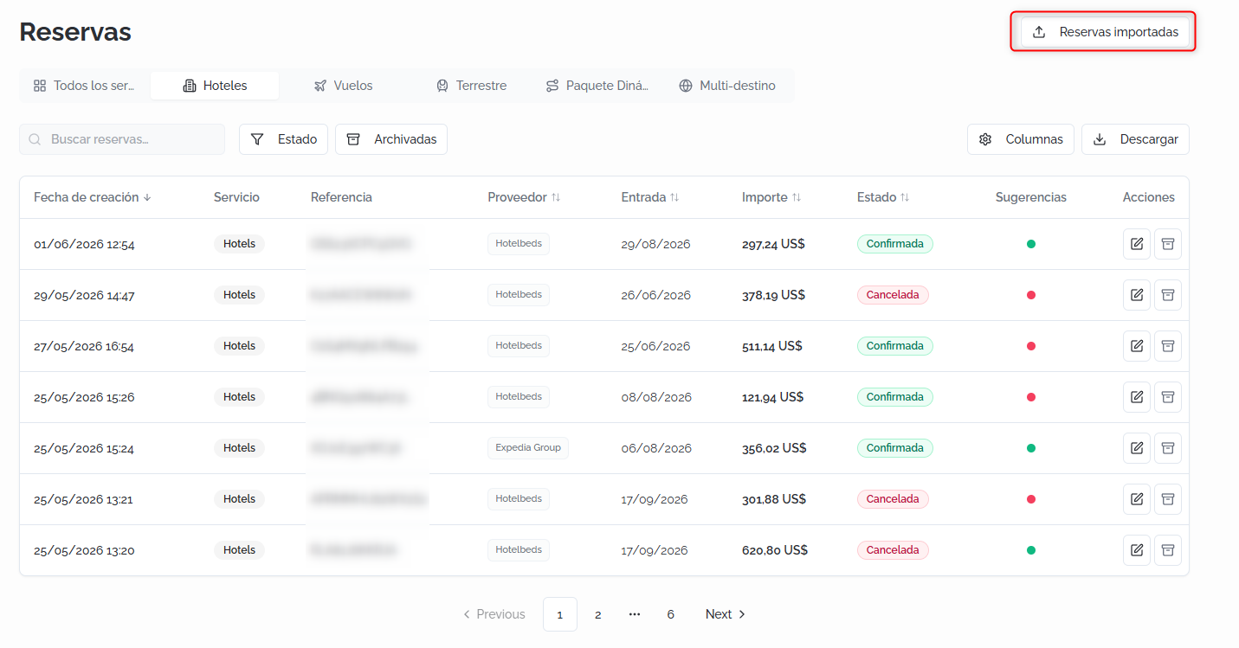Archive the Expedia Group reservation
This screenshot has width=1239, height=648.
(1168, 448)
